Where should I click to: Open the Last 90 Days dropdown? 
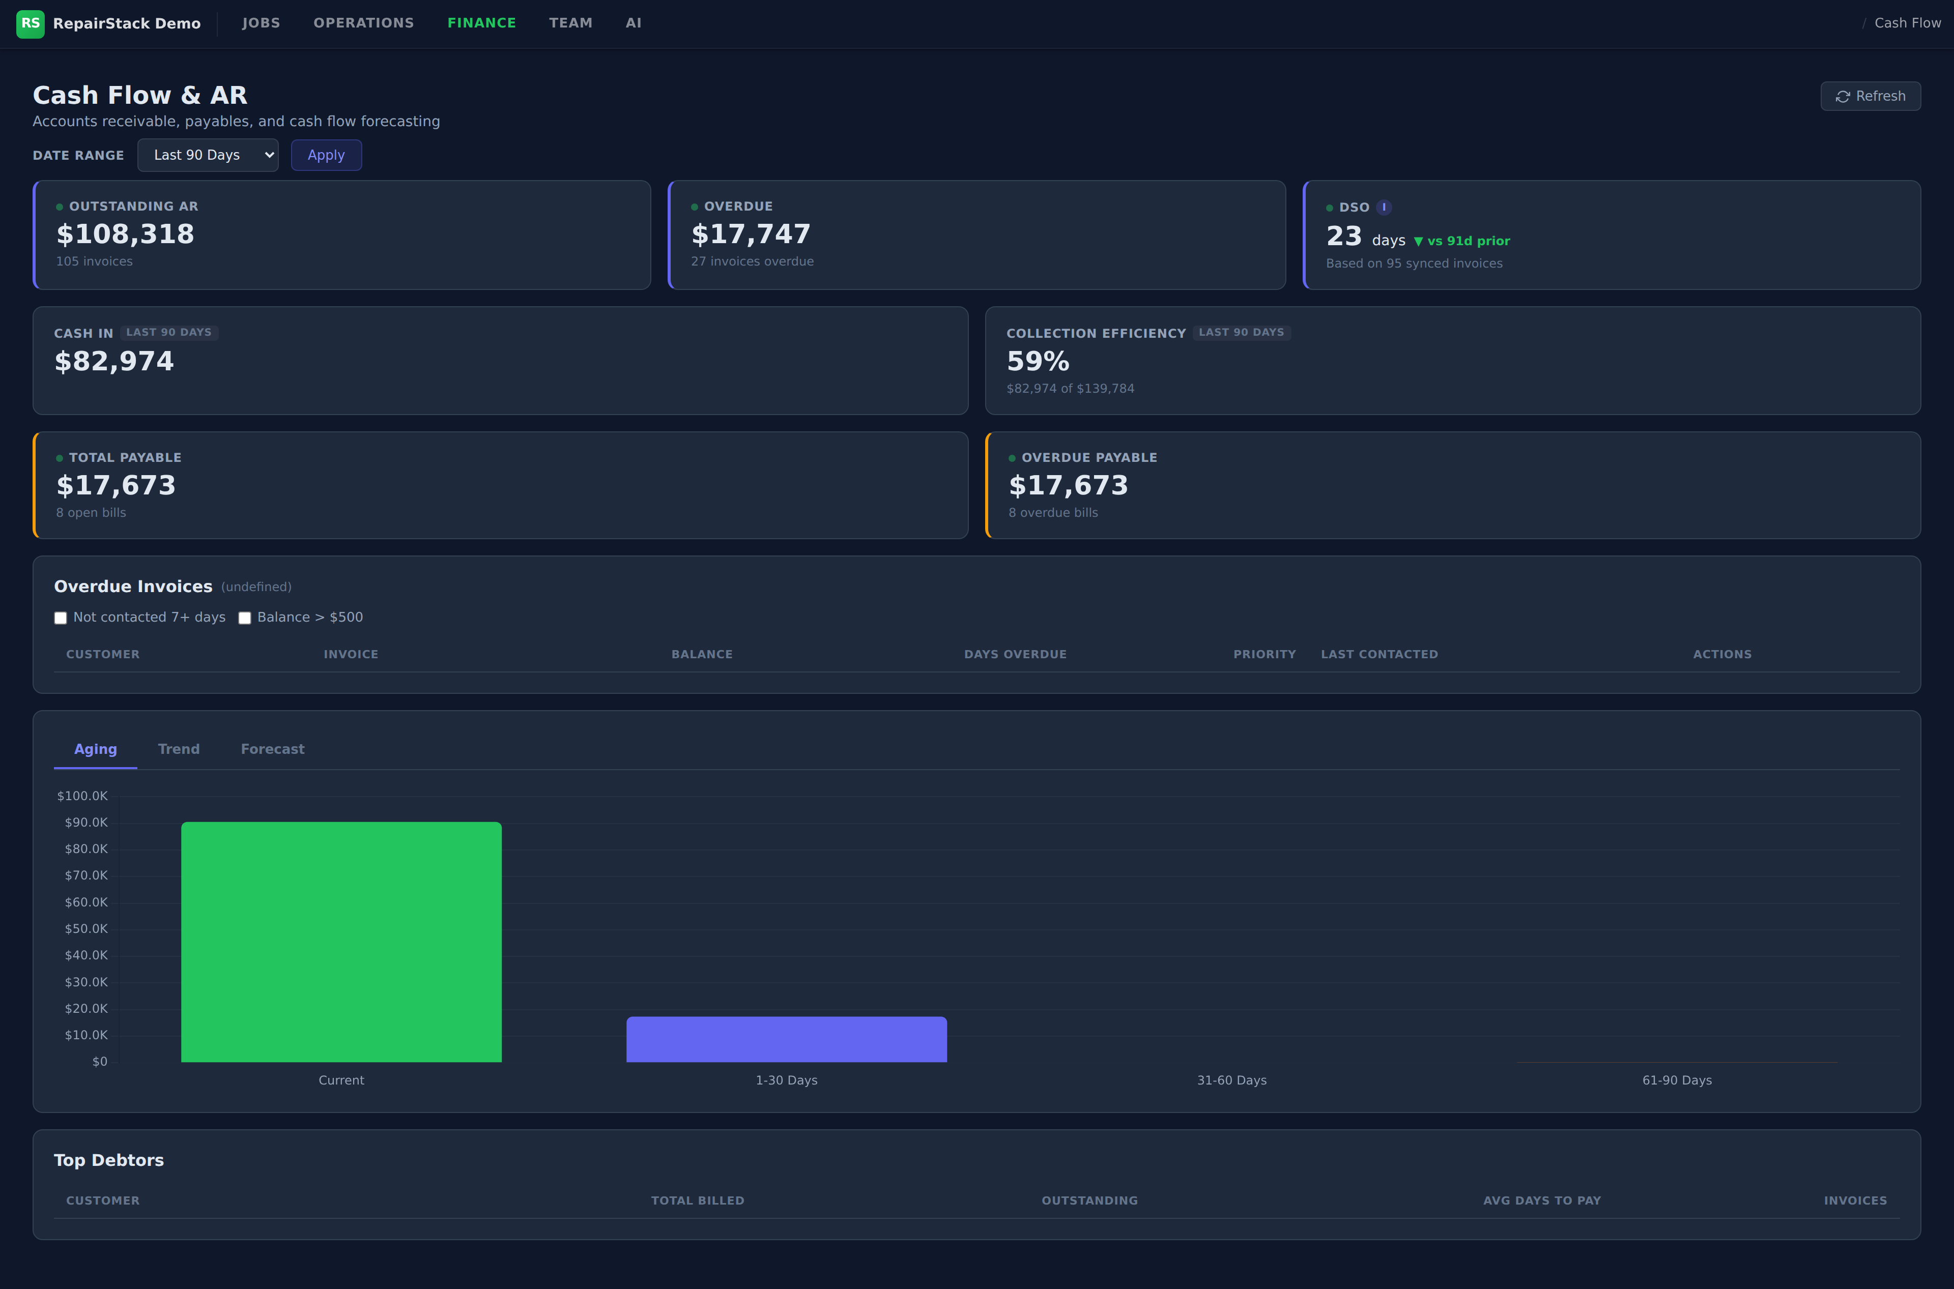tap(207, 155)
